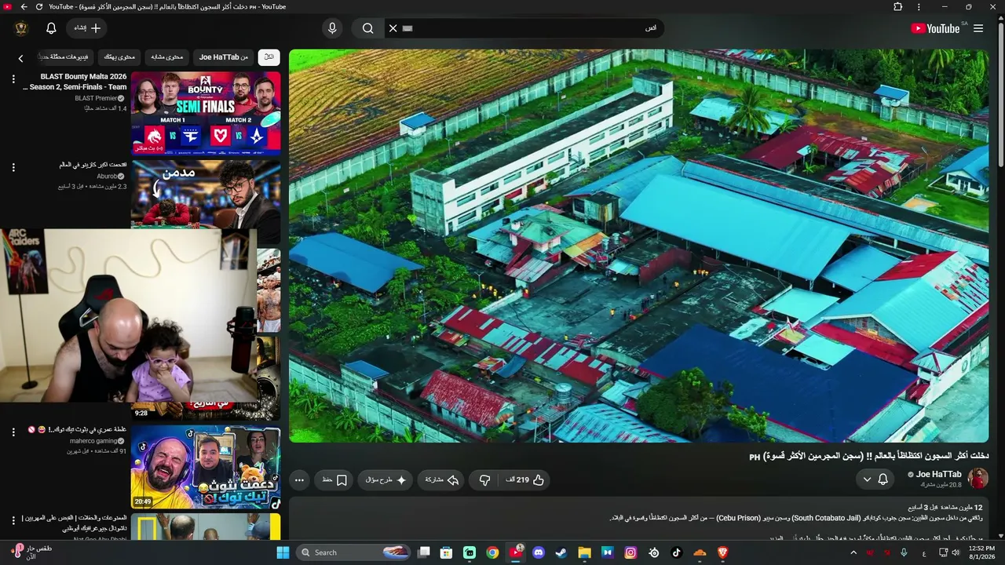This screenshot has height=565, width=1005.
Task: Launch Microsoft Store from taskbar
Action: [x=447, y=552]
